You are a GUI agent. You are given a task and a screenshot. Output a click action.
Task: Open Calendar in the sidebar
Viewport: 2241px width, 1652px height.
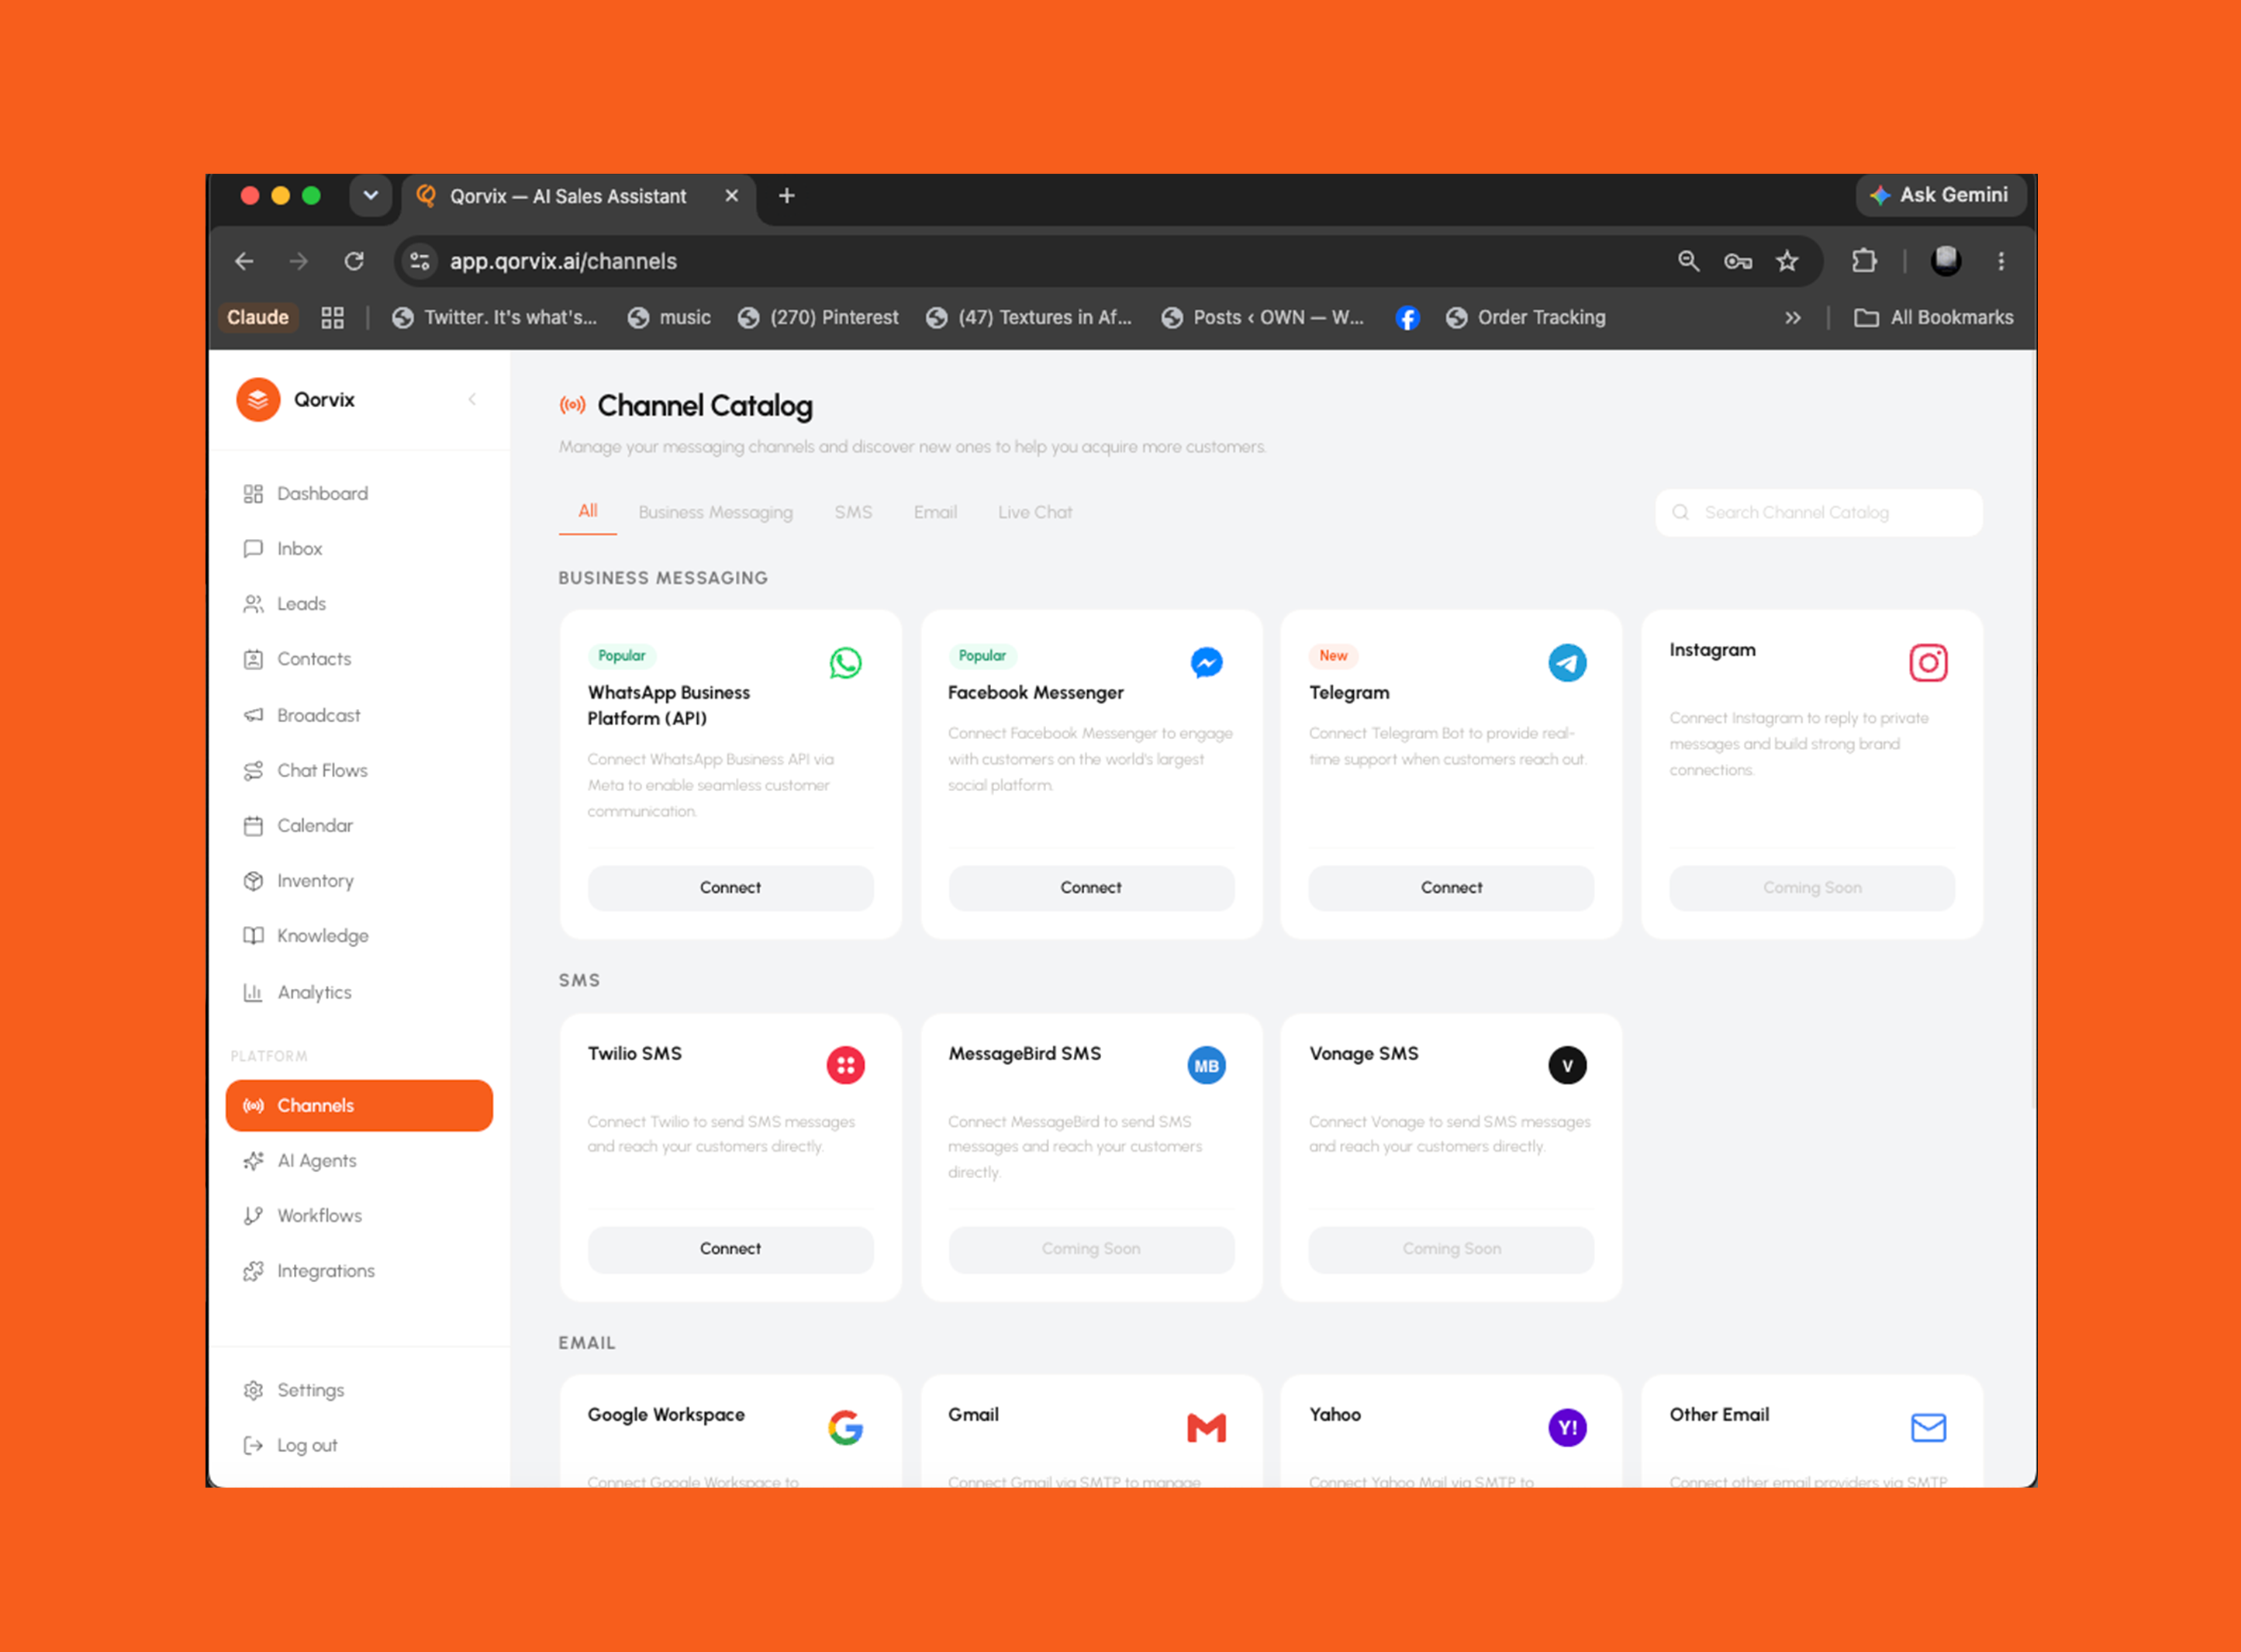(x=360, y=826)
